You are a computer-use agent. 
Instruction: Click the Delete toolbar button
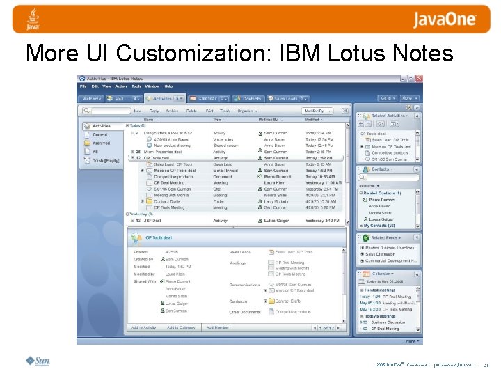click(191, 111)
